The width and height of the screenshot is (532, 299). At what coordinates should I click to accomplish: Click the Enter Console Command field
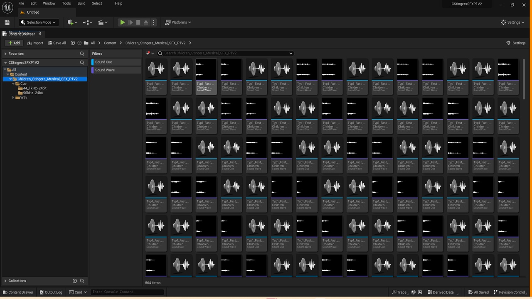coord(127,292)
